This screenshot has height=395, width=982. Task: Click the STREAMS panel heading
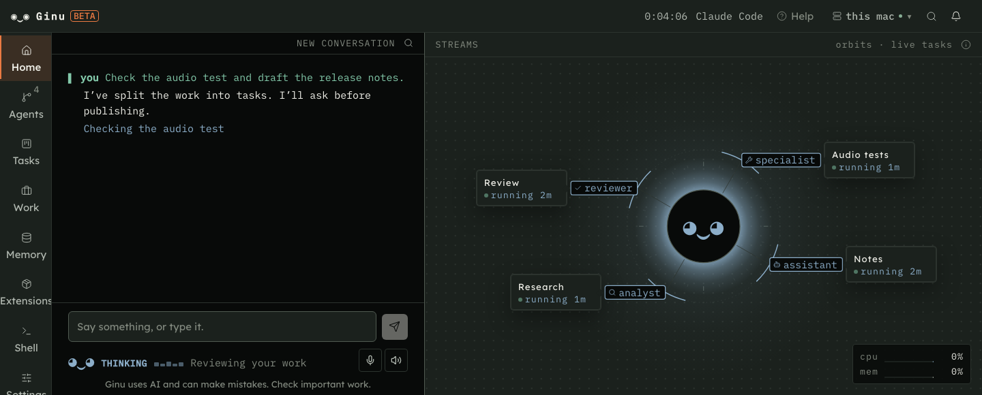(457, 45)
